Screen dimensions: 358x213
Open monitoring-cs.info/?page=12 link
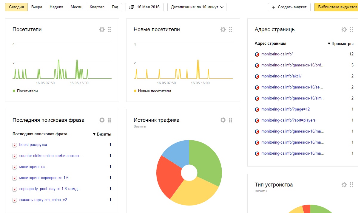tap(286, 109)
